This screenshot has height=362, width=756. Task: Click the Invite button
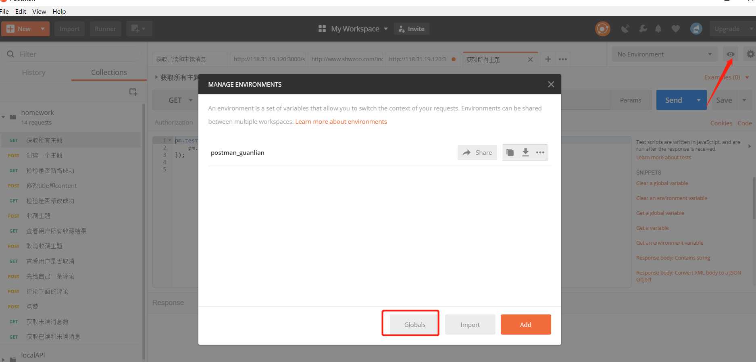pyautogui.click(x=411, y=29)
